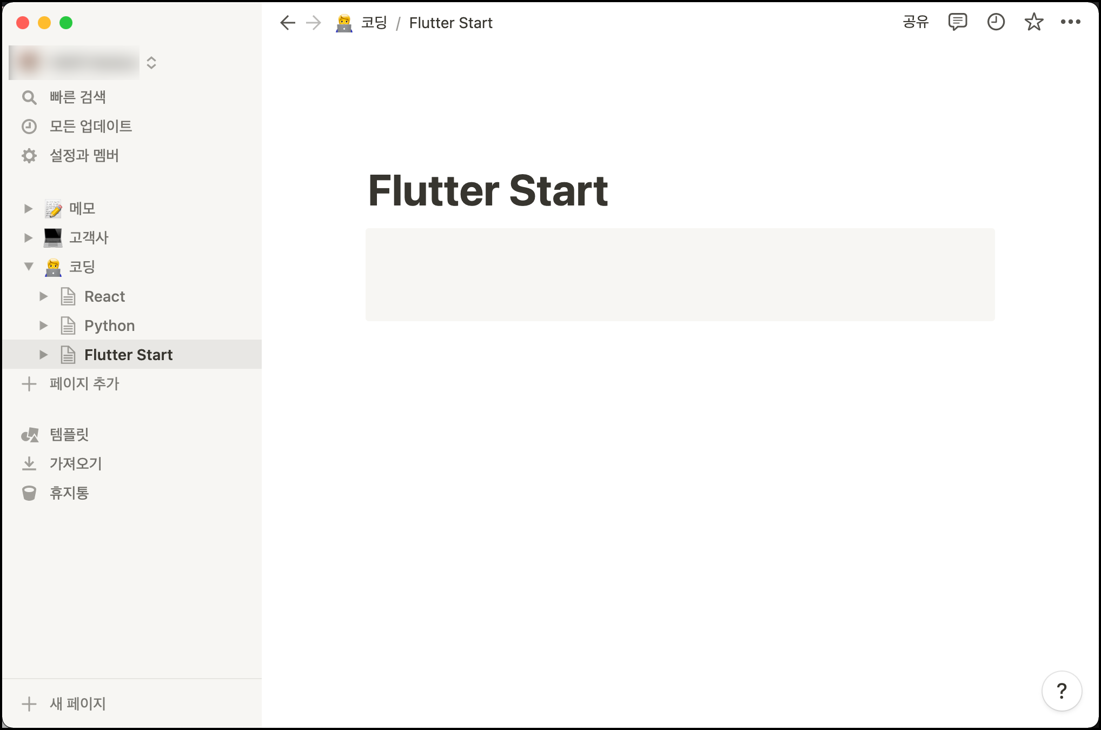Open the 고객사 page
Viewport: 1101px width, 730px height.
[89, 237]
